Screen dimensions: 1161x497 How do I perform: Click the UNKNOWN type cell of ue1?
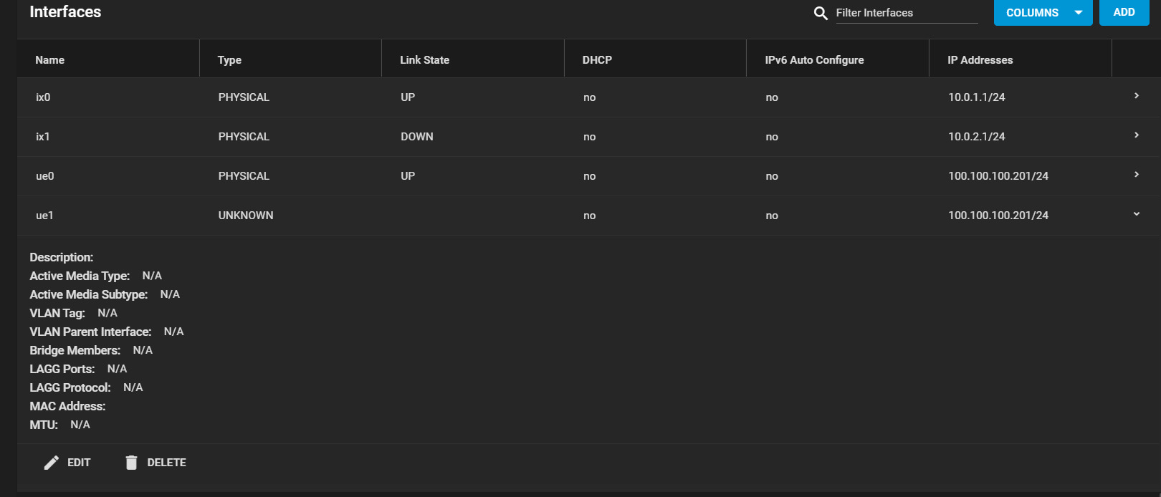[x=246, y=216]
